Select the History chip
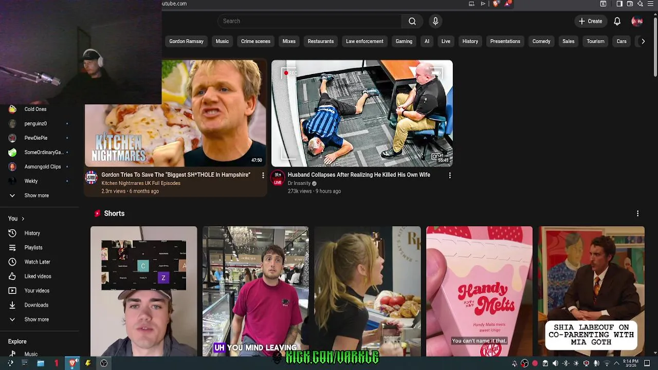Viewport: 658px width, 370px height. point(470,42)
